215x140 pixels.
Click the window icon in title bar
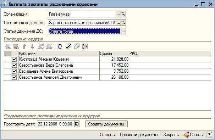(4, 4)
